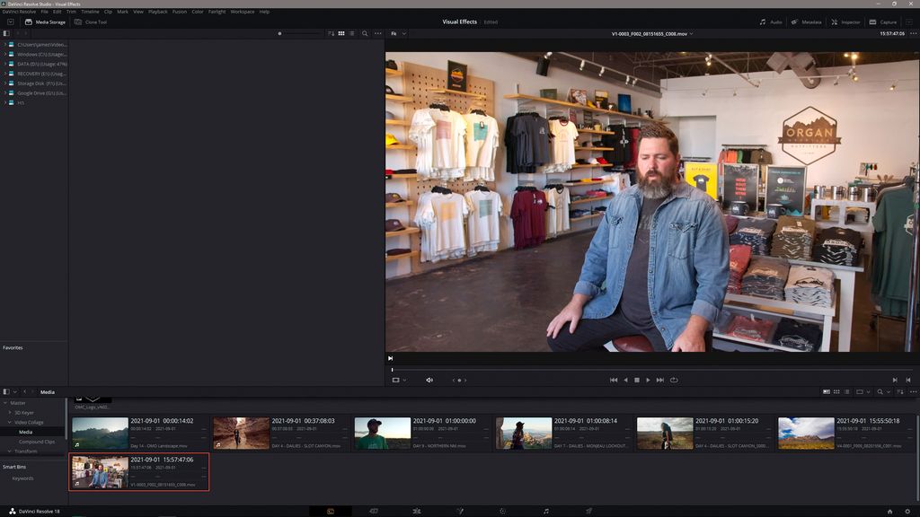
Task: Switch to the Edit page
Action: pos(417,511)
